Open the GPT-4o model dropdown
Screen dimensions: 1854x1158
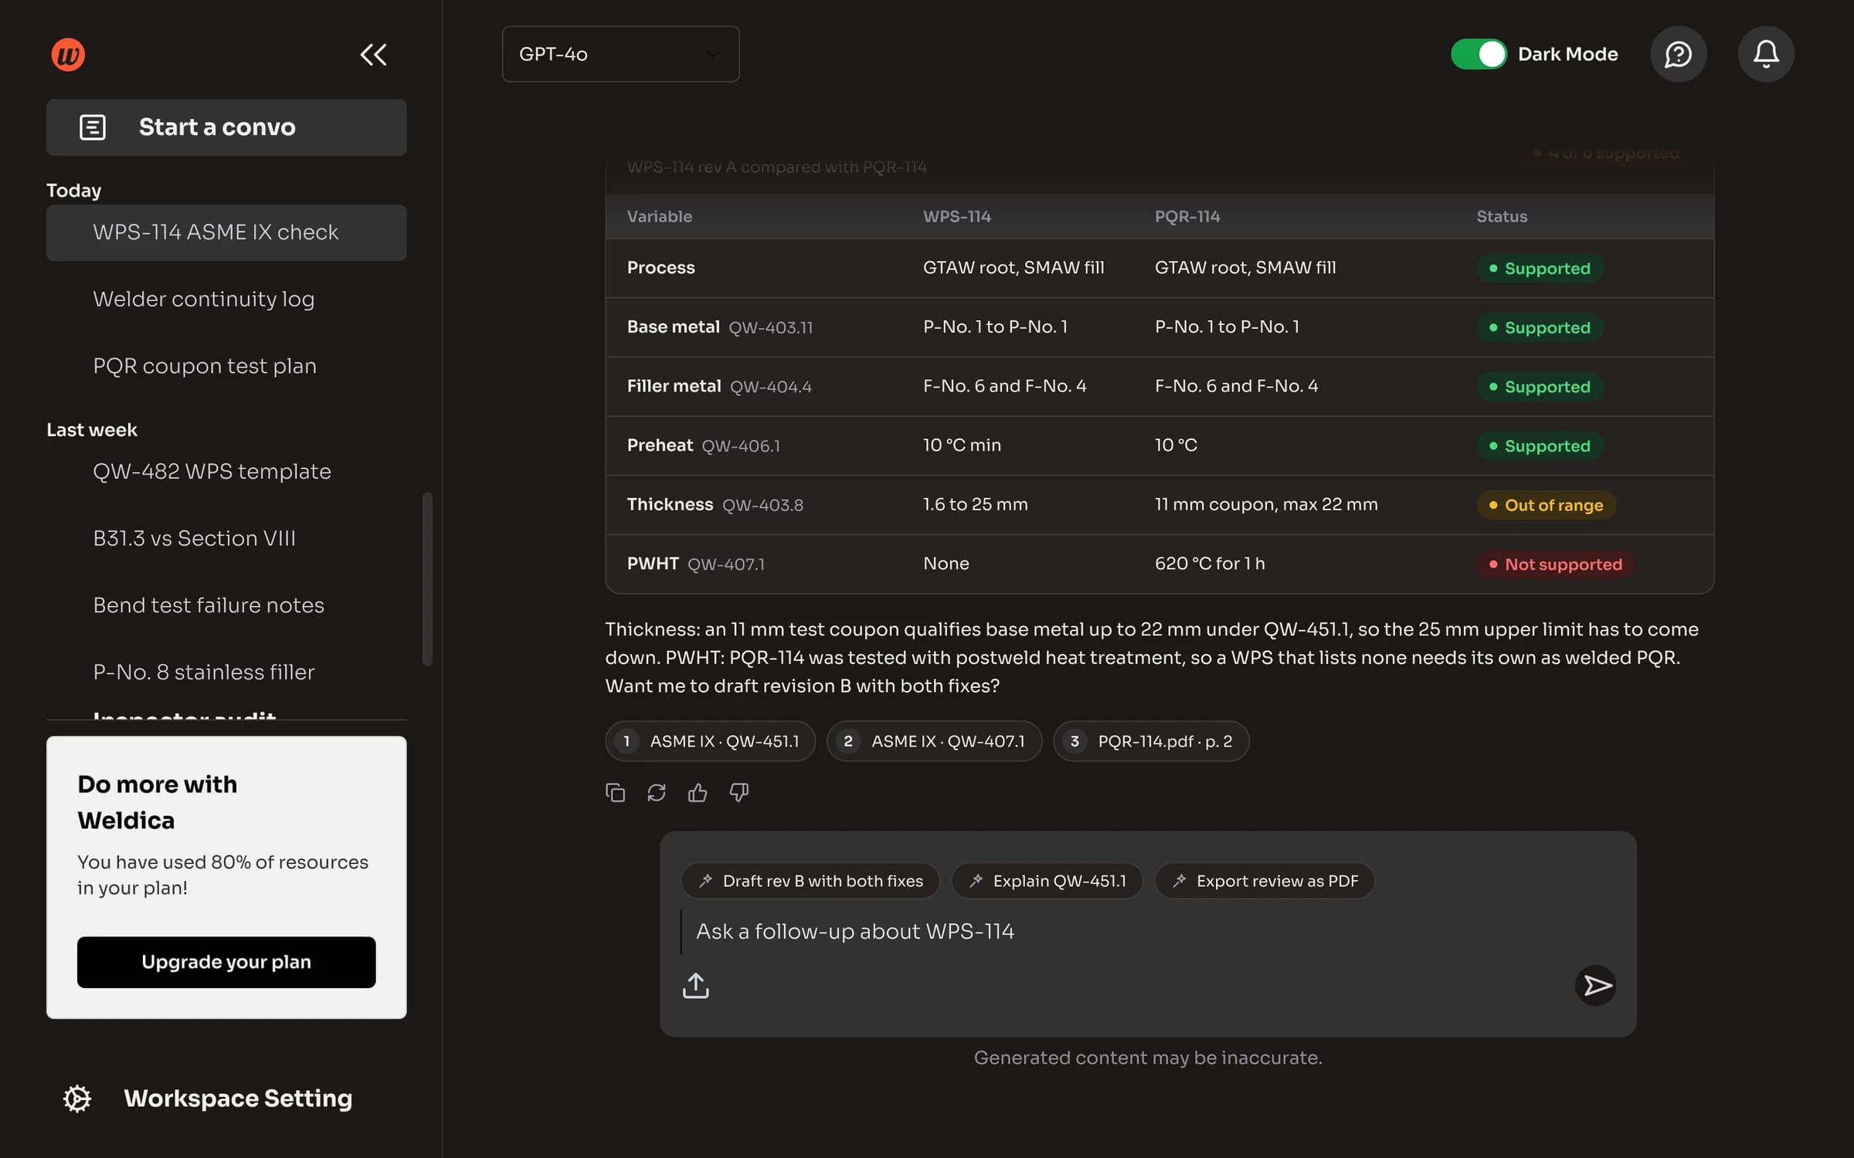[x=620, y=54]
